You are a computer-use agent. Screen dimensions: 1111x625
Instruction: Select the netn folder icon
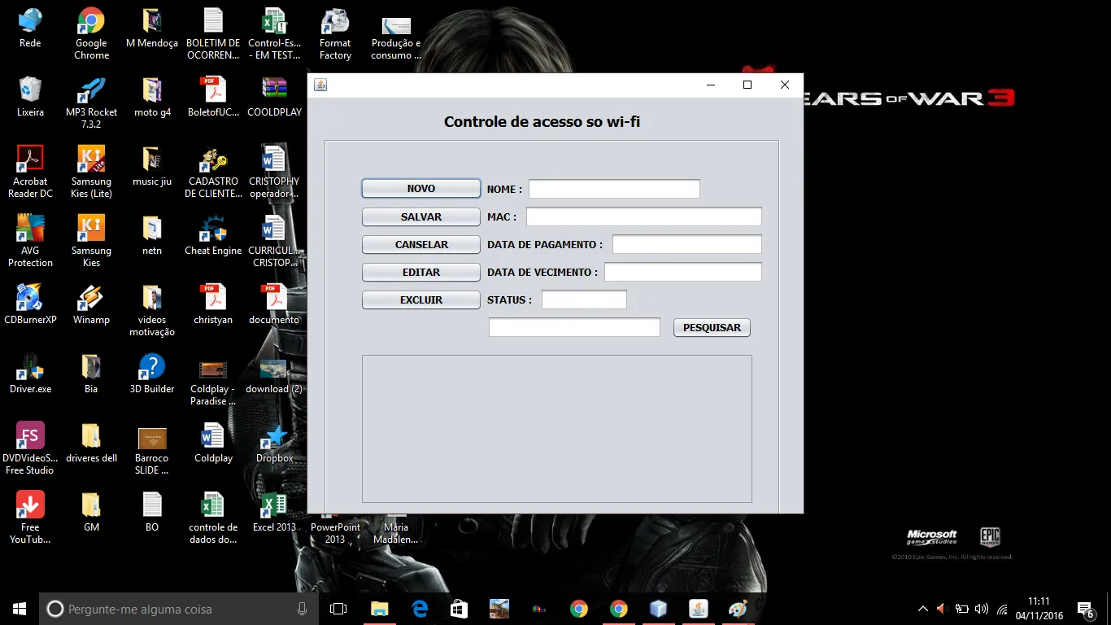(152, 237)
